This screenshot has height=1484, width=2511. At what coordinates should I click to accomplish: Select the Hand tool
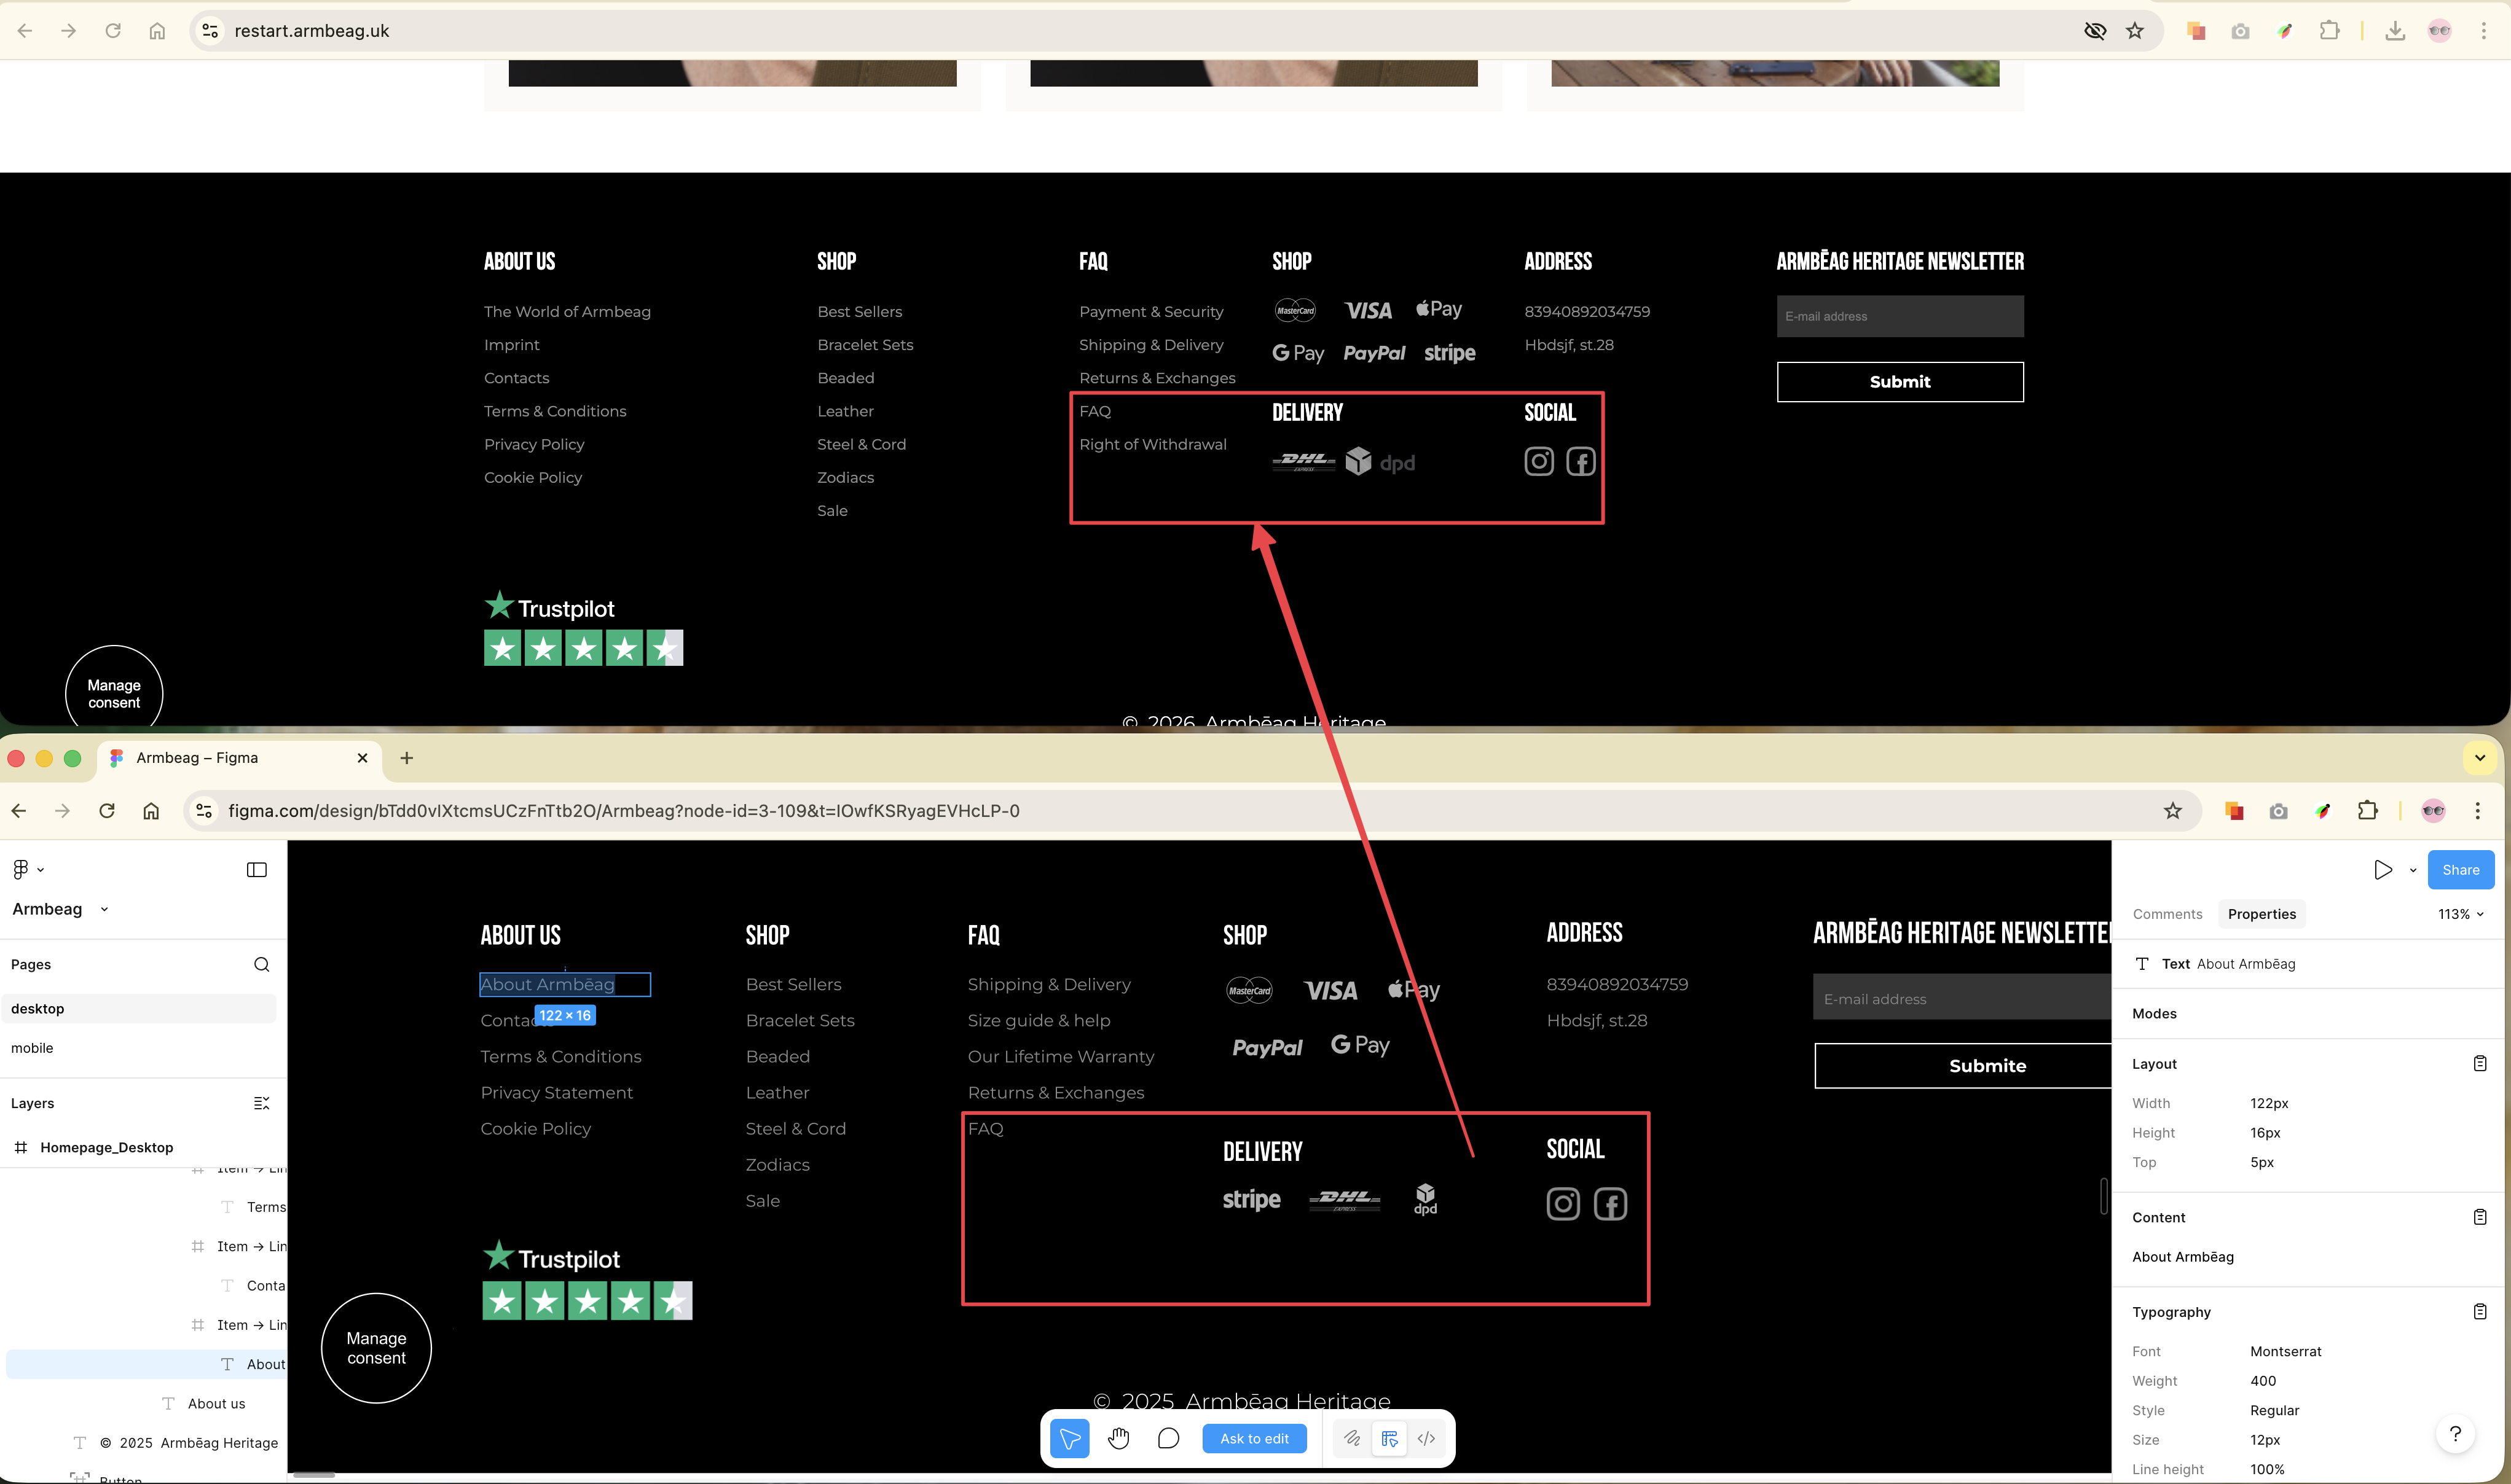(x=1118, y=1438)
